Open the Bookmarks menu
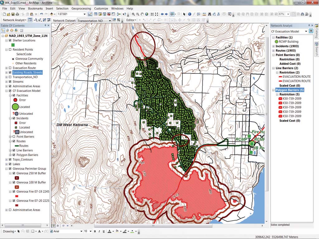The height and width of the screenshot is (239, 319). click(x=36, y=8)
